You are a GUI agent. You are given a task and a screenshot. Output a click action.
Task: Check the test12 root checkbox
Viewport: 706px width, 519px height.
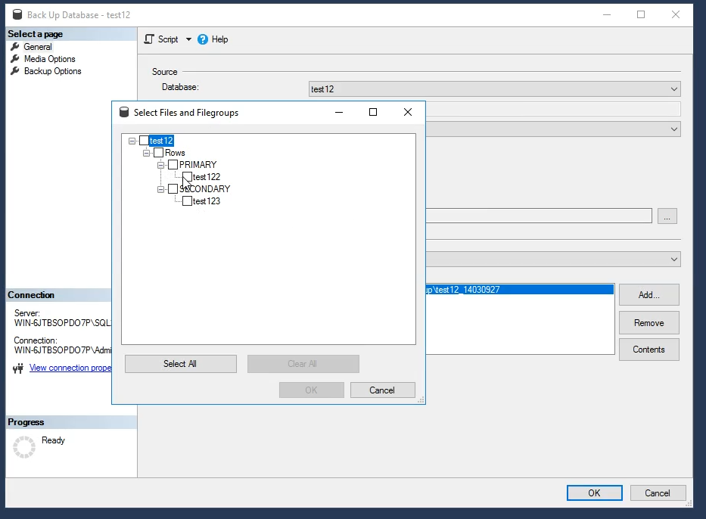pyautogui.click(x=144, y=141)
